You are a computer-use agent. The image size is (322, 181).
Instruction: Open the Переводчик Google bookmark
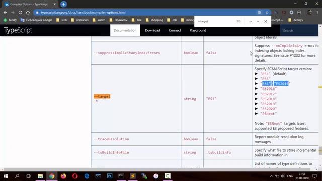click(x=36, y=20)
